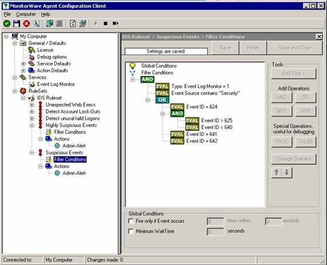
Task: Click the lightbulb Global Conditions icon
Action: coord(132,66)
